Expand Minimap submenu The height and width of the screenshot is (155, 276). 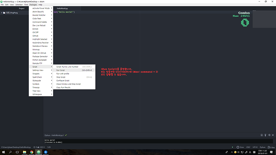click(41, 49)
